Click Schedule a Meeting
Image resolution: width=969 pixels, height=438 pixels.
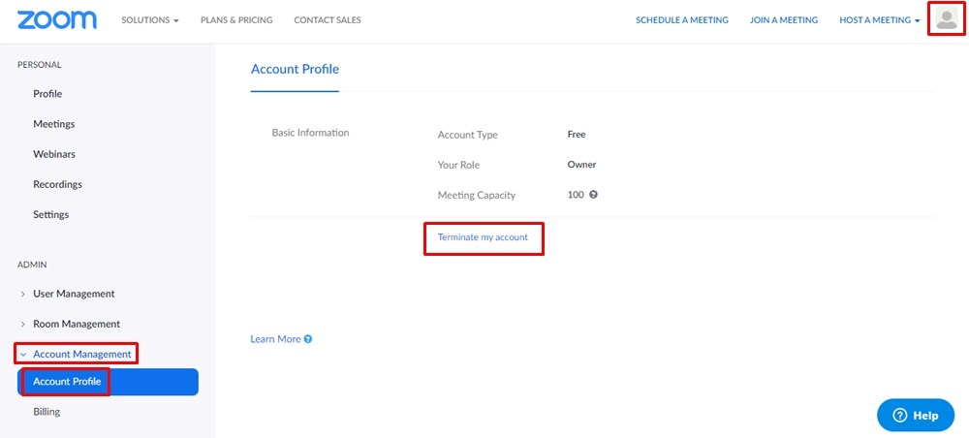coord(682,19)
